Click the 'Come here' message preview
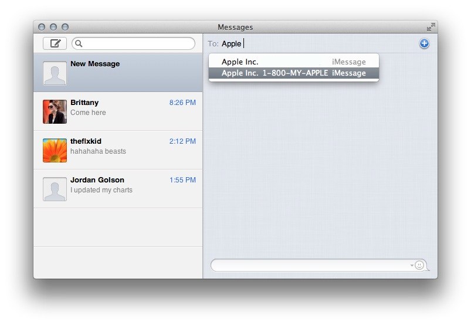The height and width of the screenshot is (325, 471). click(89, 113)
